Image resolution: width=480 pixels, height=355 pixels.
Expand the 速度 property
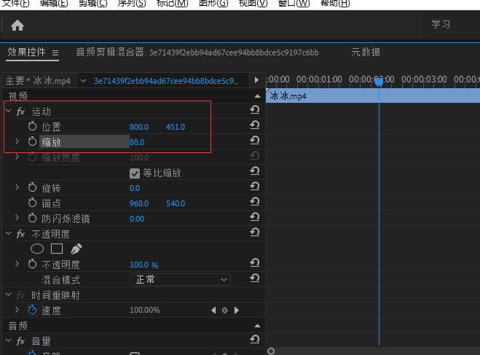pos(17,310)
